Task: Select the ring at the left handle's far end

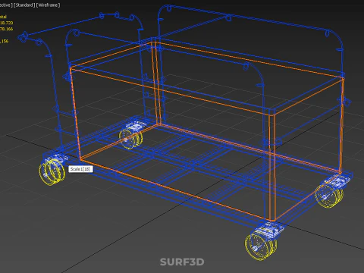Action: click(22, 37)
